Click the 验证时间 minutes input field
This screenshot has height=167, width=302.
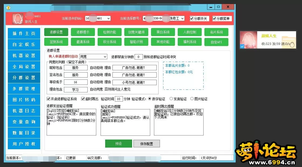(119, 99)
